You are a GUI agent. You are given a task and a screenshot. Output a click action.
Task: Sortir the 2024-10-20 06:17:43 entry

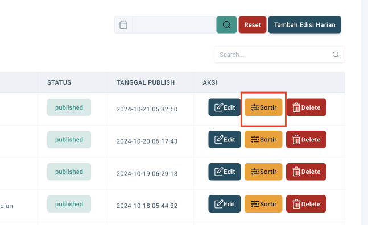(263, 139)
